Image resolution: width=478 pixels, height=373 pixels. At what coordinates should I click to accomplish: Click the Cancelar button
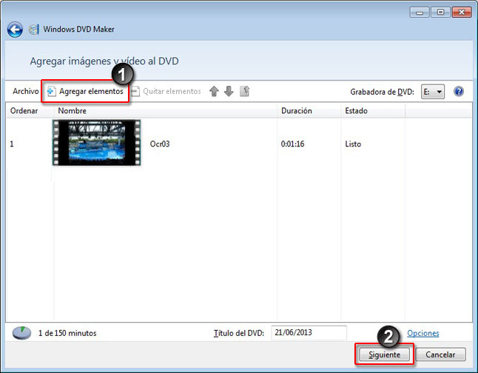click(440, 354)
